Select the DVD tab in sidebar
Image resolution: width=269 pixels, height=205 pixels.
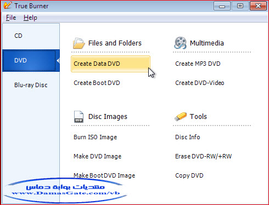point(31,60)
